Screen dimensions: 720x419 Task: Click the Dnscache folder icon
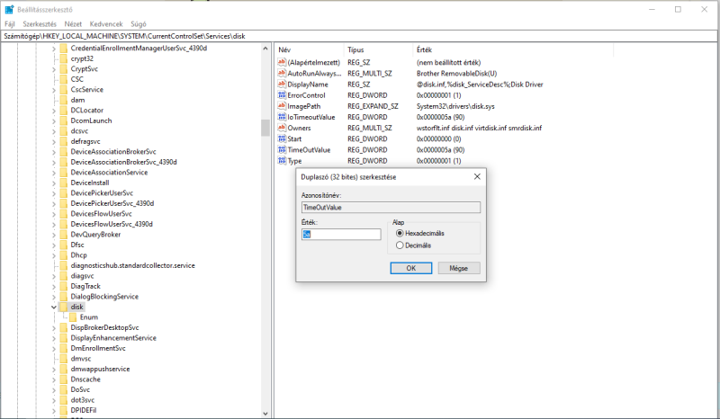point(63,379)
